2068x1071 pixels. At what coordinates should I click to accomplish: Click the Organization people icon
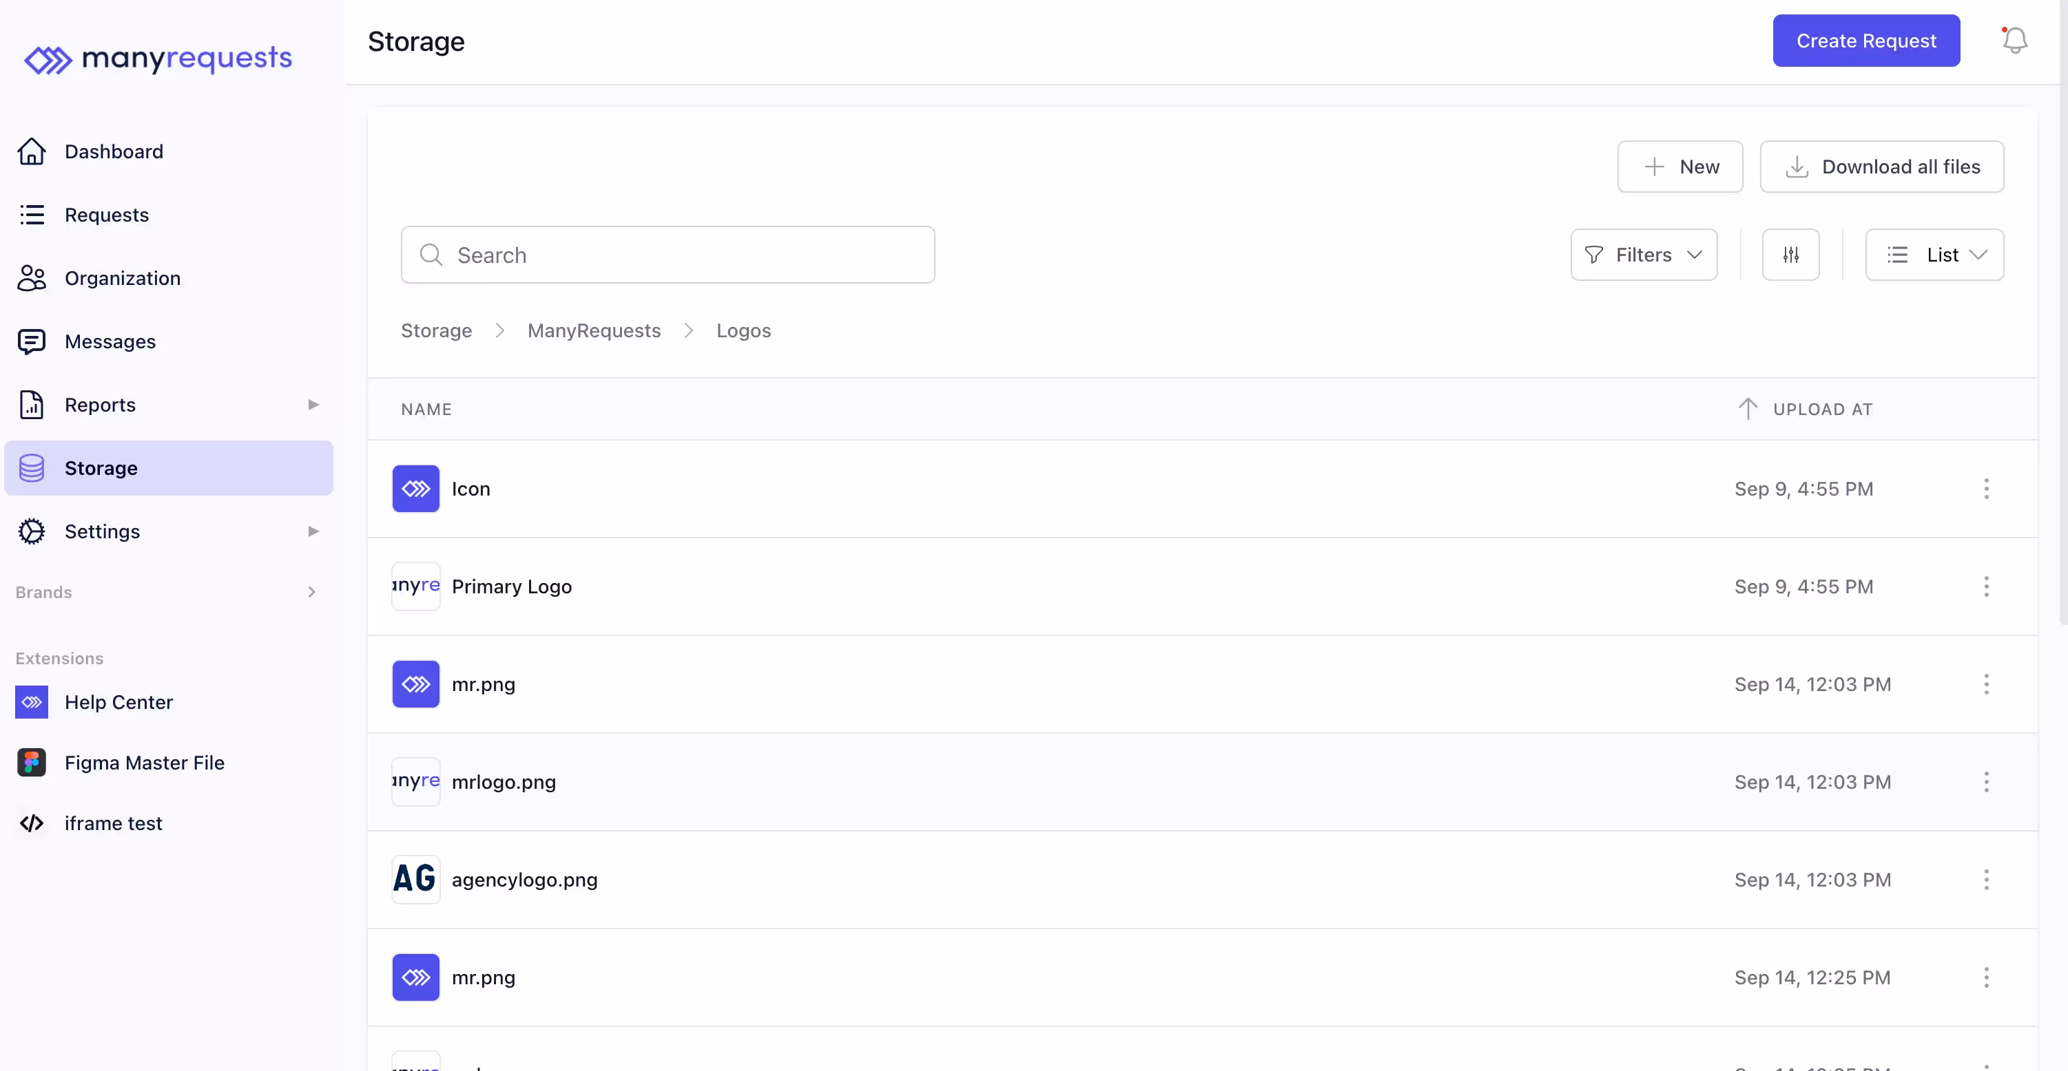click(x=31, y=278)
